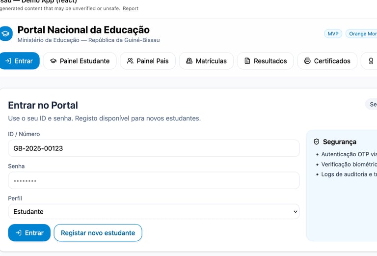The image size is (377, 256).
Task: Follow the Report link at top
Action: tap(130, 8)
